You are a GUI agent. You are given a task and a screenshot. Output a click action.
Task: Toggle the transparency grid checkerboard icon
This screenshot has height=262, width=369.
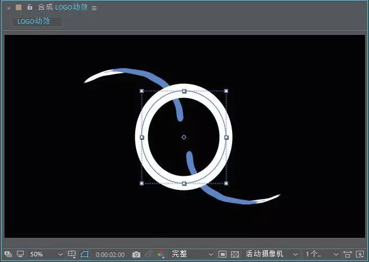coord(235,254)
